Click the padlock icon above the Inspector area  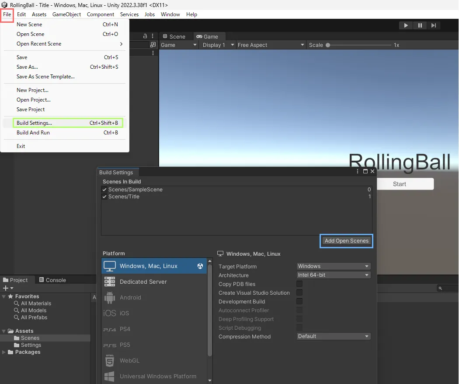[144, 36]
